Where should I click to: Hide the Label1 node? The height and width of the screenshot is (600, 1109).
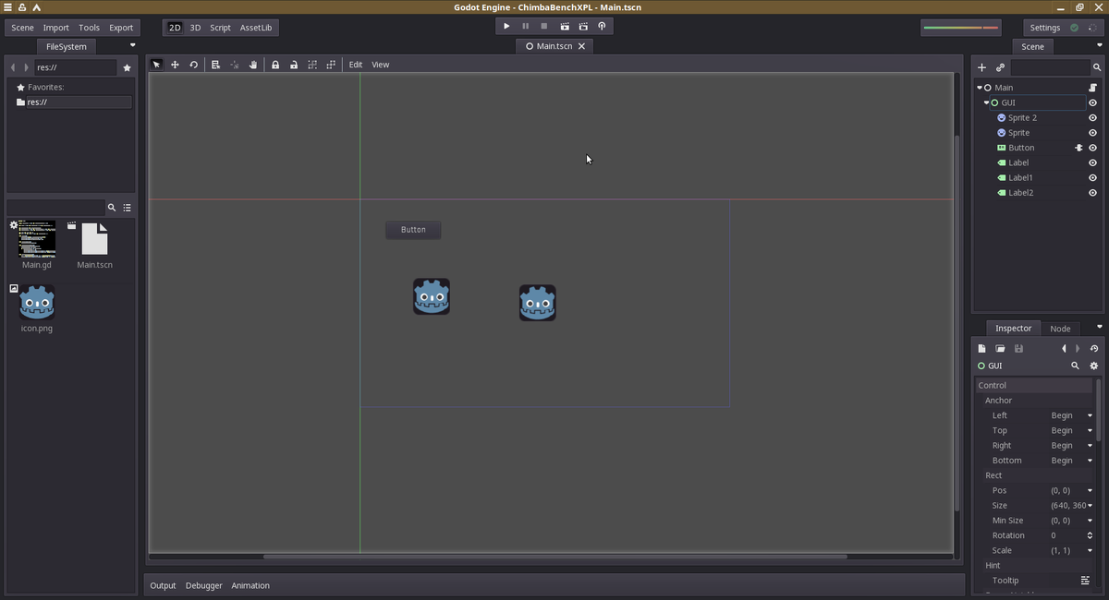click(x=1092, y=177)
